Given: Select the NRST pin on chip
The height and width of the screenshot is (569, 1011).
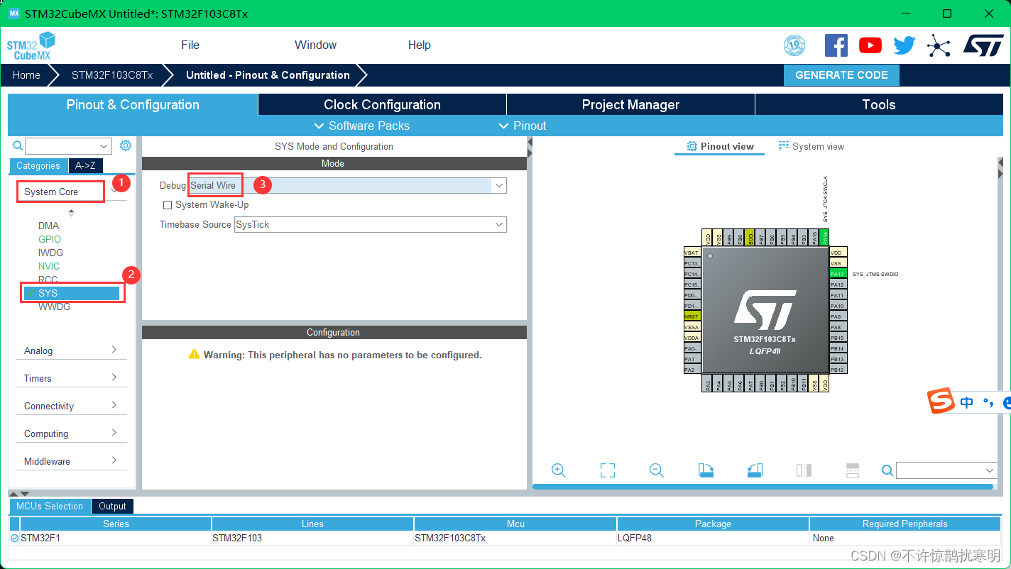Looking at the screenshot, I should 692,316.
